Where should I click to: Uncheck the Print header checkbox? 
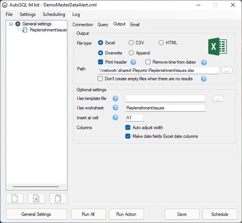coord(100,62)
